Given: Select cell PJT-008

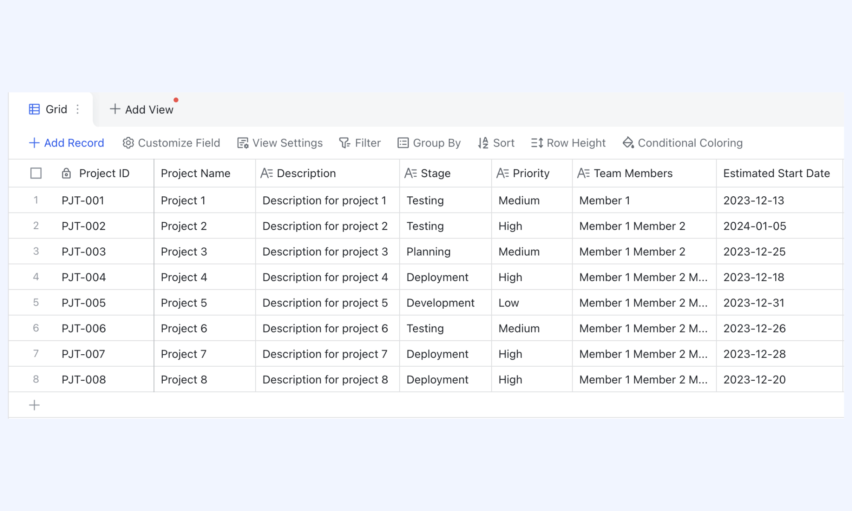Looking at the screenshot, I should click(x=104, y=379).
